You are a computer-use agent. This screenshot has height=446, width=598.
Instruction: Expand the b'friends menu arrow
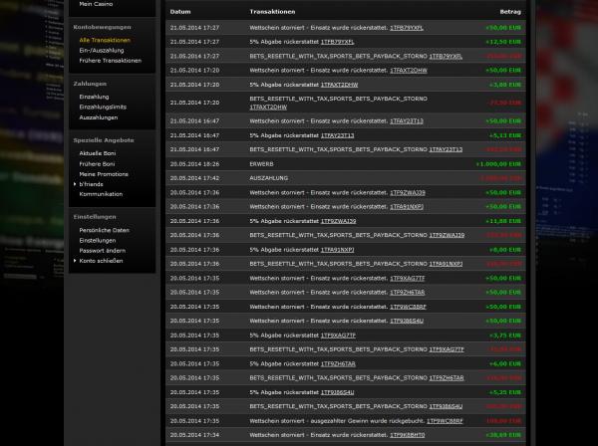tap(75, 184)
